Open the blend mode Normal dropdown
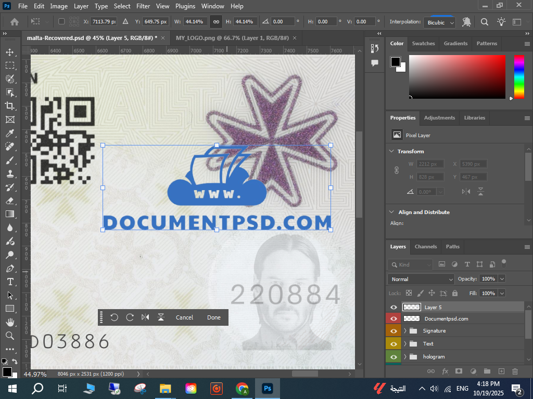 point(421,279)
